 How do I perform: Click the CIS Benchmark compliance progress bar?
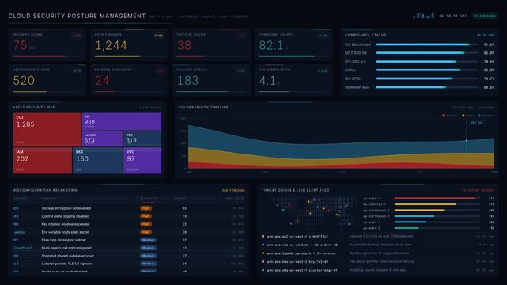coord(427,44)
